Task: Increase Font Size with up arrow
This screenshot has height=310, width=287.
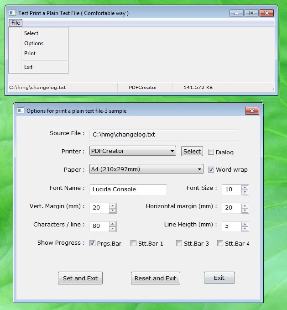Action: [x=245, y=188]
